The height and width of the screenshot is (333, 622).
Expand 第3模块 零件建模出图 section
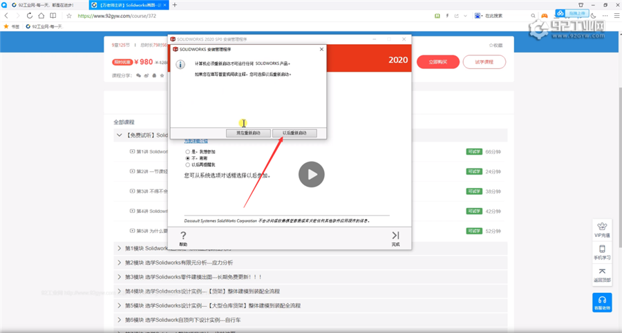point(119,277)
